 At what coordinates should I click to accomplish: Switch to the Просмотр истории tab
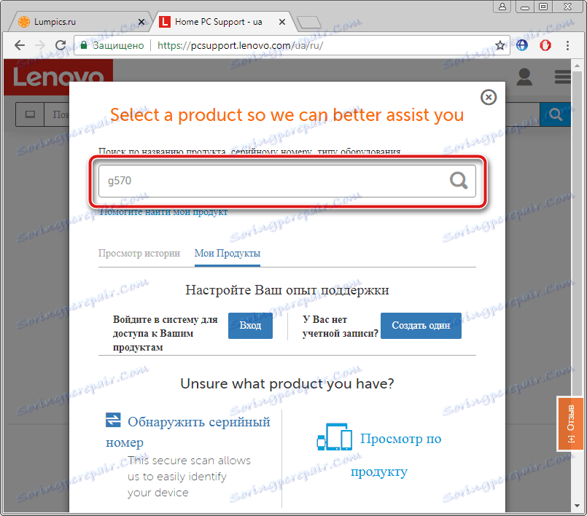pyautogui.click(x=139, y=253)
